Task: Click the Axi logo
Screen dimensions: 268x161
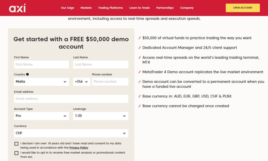Action: tap(17, 8)
